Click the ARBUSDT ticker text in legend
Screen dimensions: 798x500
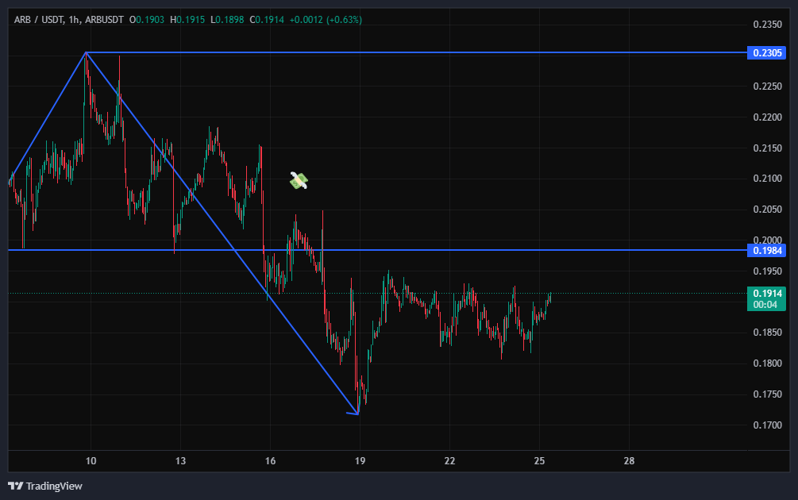(x=106, y=19)
